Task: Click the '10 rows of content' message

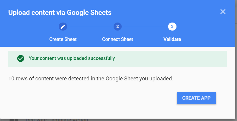Action: [x=91, y=79]
